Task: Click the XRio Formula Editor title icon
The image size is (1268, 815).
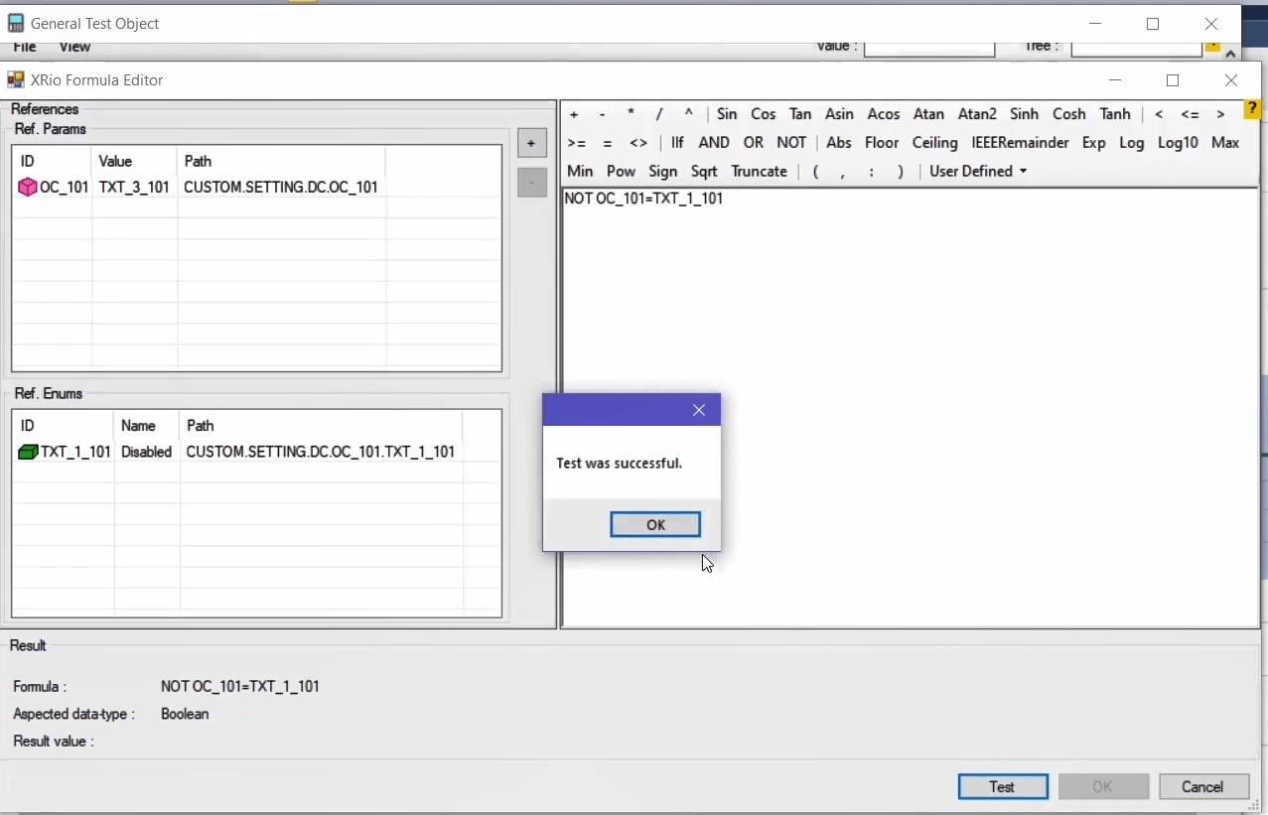Action: click(x=16, y=80)
